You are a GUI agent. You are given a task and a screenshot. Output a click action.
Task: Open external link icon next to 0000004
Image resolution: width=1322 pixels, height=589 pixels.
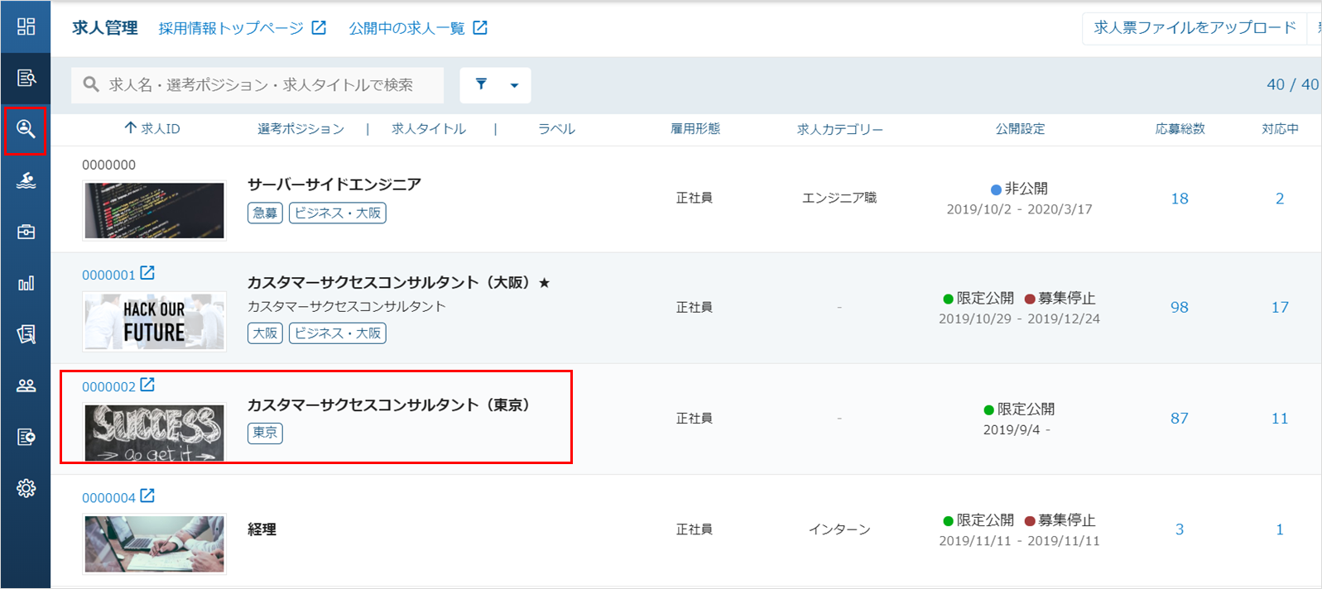(147, 496)
